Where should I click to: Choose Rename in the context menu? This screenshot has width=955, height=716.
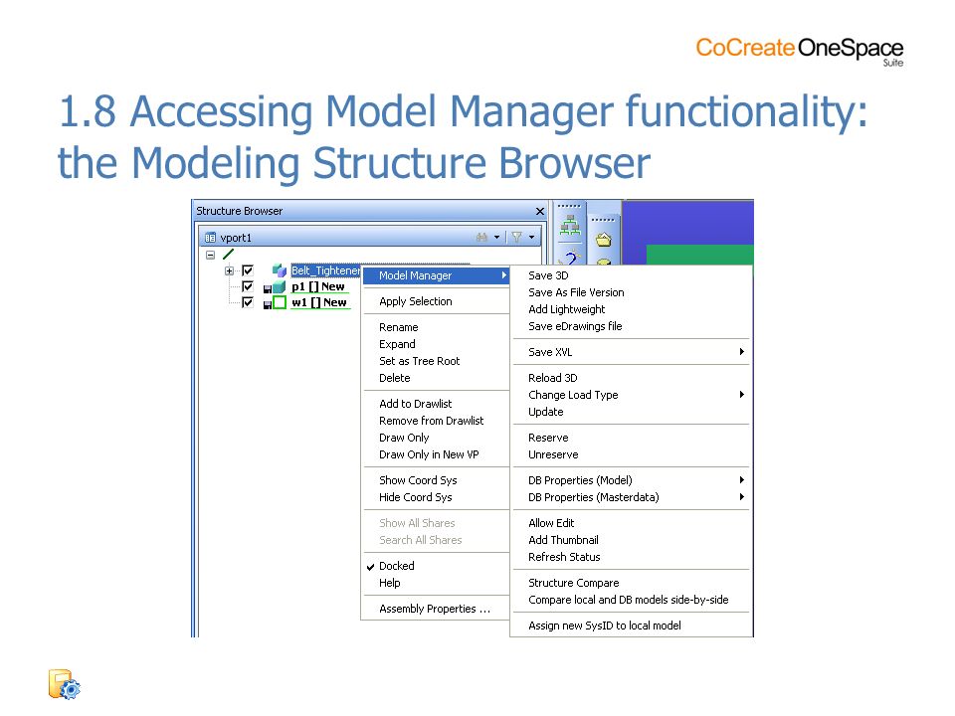coord(436,327)
